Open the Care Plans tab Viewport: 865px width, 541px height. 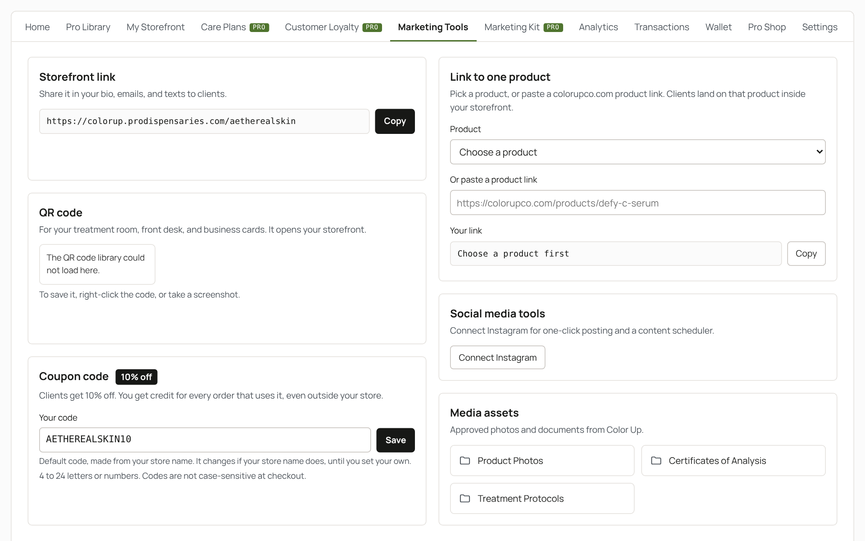point(235,27)
